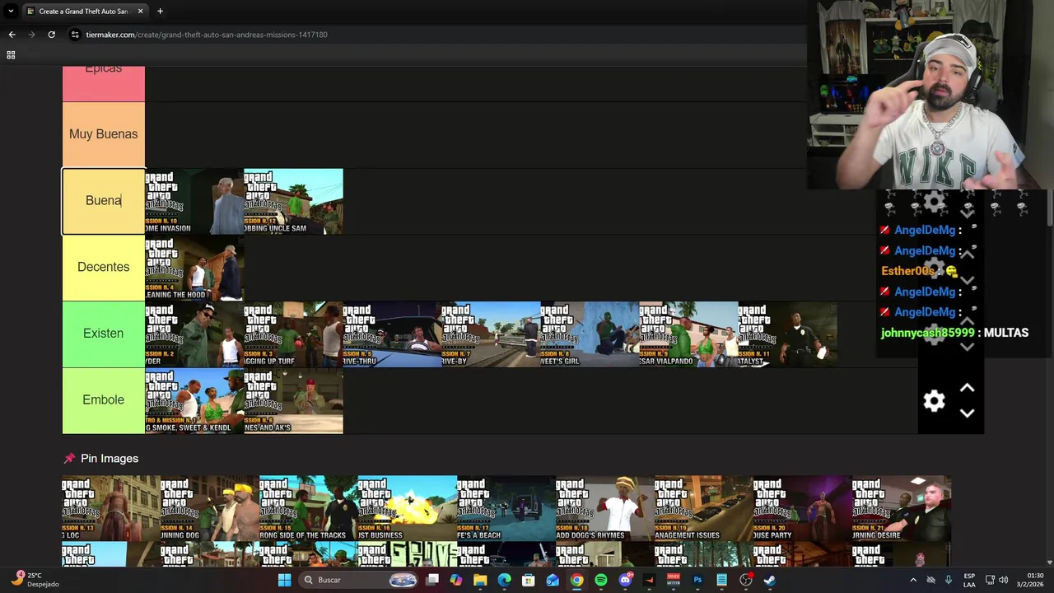Screen dimensions: 1054x593
Task: Open OBS Studio from the taskbar
Action: coord(746,580)
